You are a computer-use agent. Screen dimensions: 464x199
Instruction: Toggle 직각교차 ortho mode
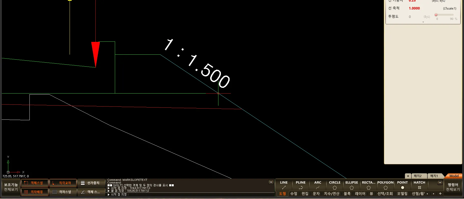63,183
